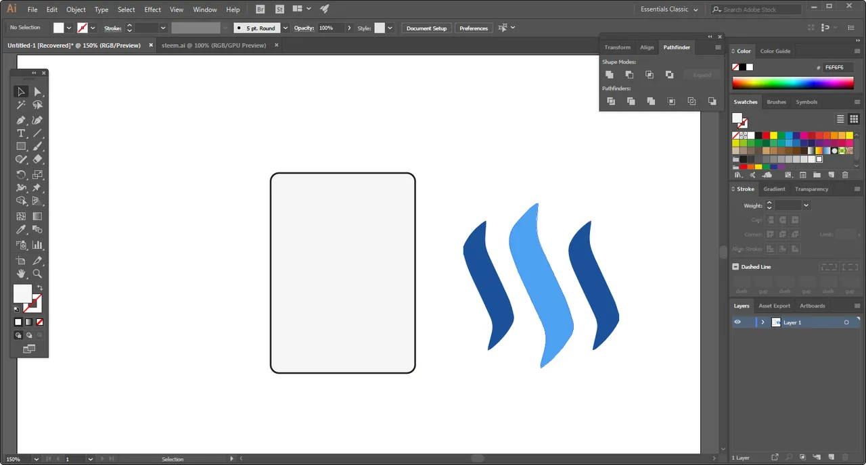Click the red swatch in Swatches
Viewport: 866px width, 465px height.
pyautogui.click(x=766, y=135)
